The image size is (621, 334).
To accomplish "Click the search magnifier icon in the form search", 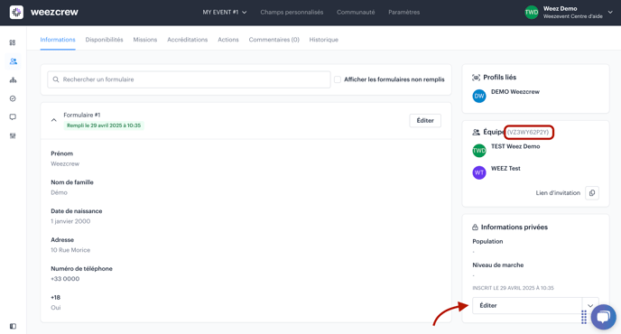I will (x=56, y=79).
